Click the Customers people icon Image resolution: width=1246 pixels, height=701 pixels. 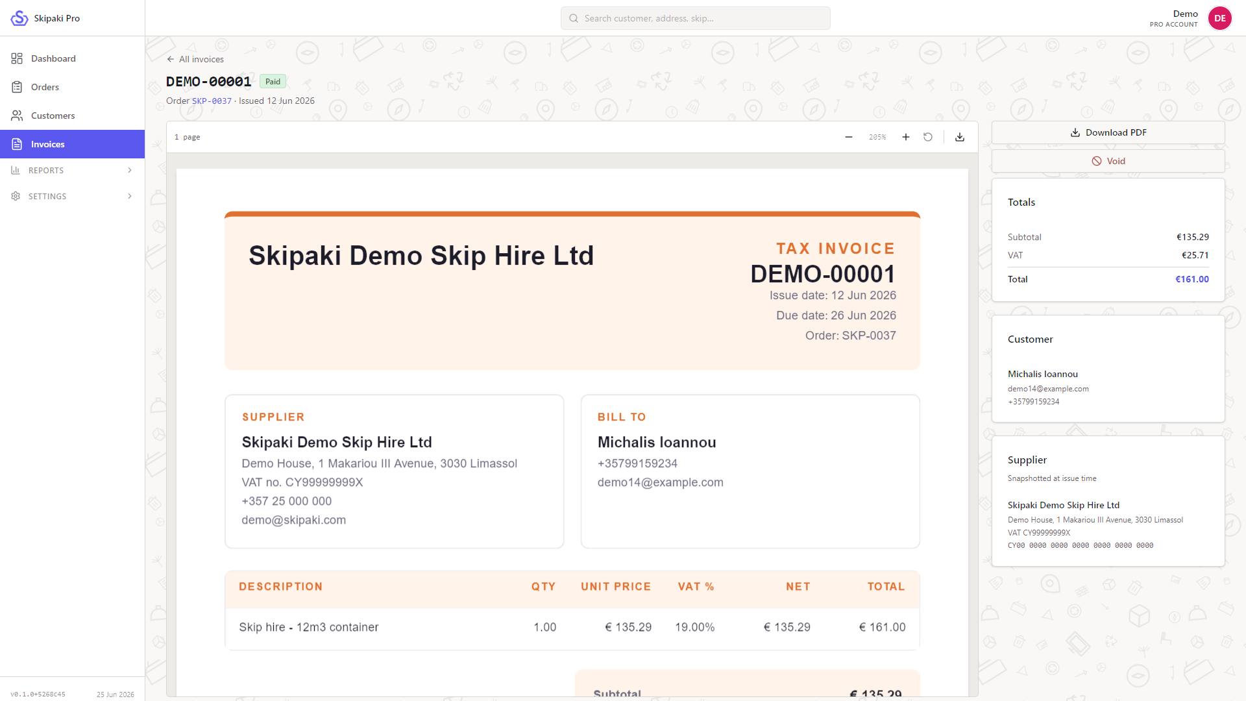coord(17,116)
